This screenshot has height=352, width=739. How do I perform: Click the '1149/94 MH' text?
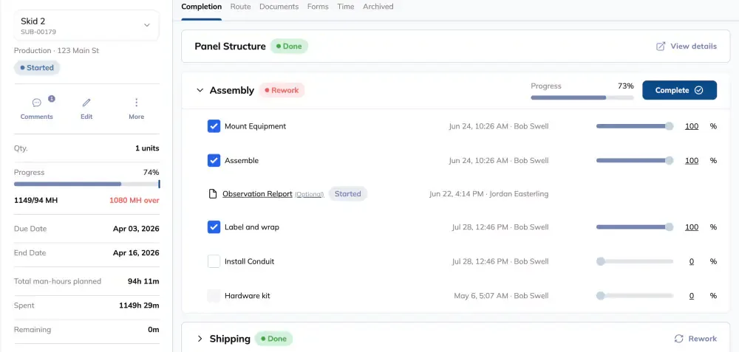(35, 201)
